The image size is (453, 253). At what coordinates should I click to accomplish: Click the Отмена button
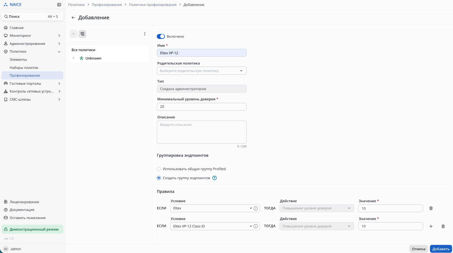tap(418, 249)
